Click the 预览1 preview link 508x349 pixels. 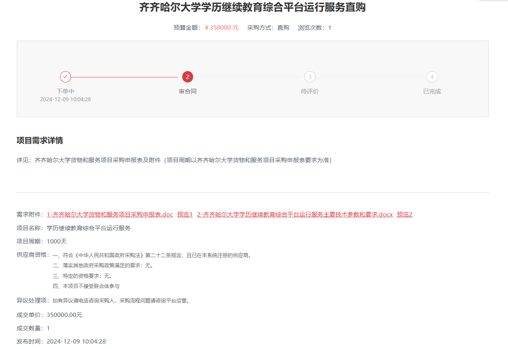[185, 215]
